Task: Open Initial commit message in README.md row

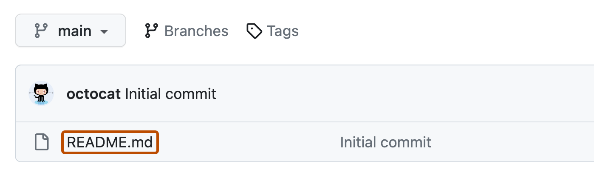Action: 385,142
